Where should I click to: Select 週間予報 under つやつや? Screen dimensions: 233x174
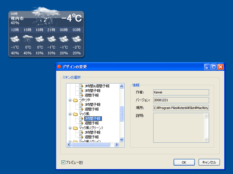pos(91,109)
